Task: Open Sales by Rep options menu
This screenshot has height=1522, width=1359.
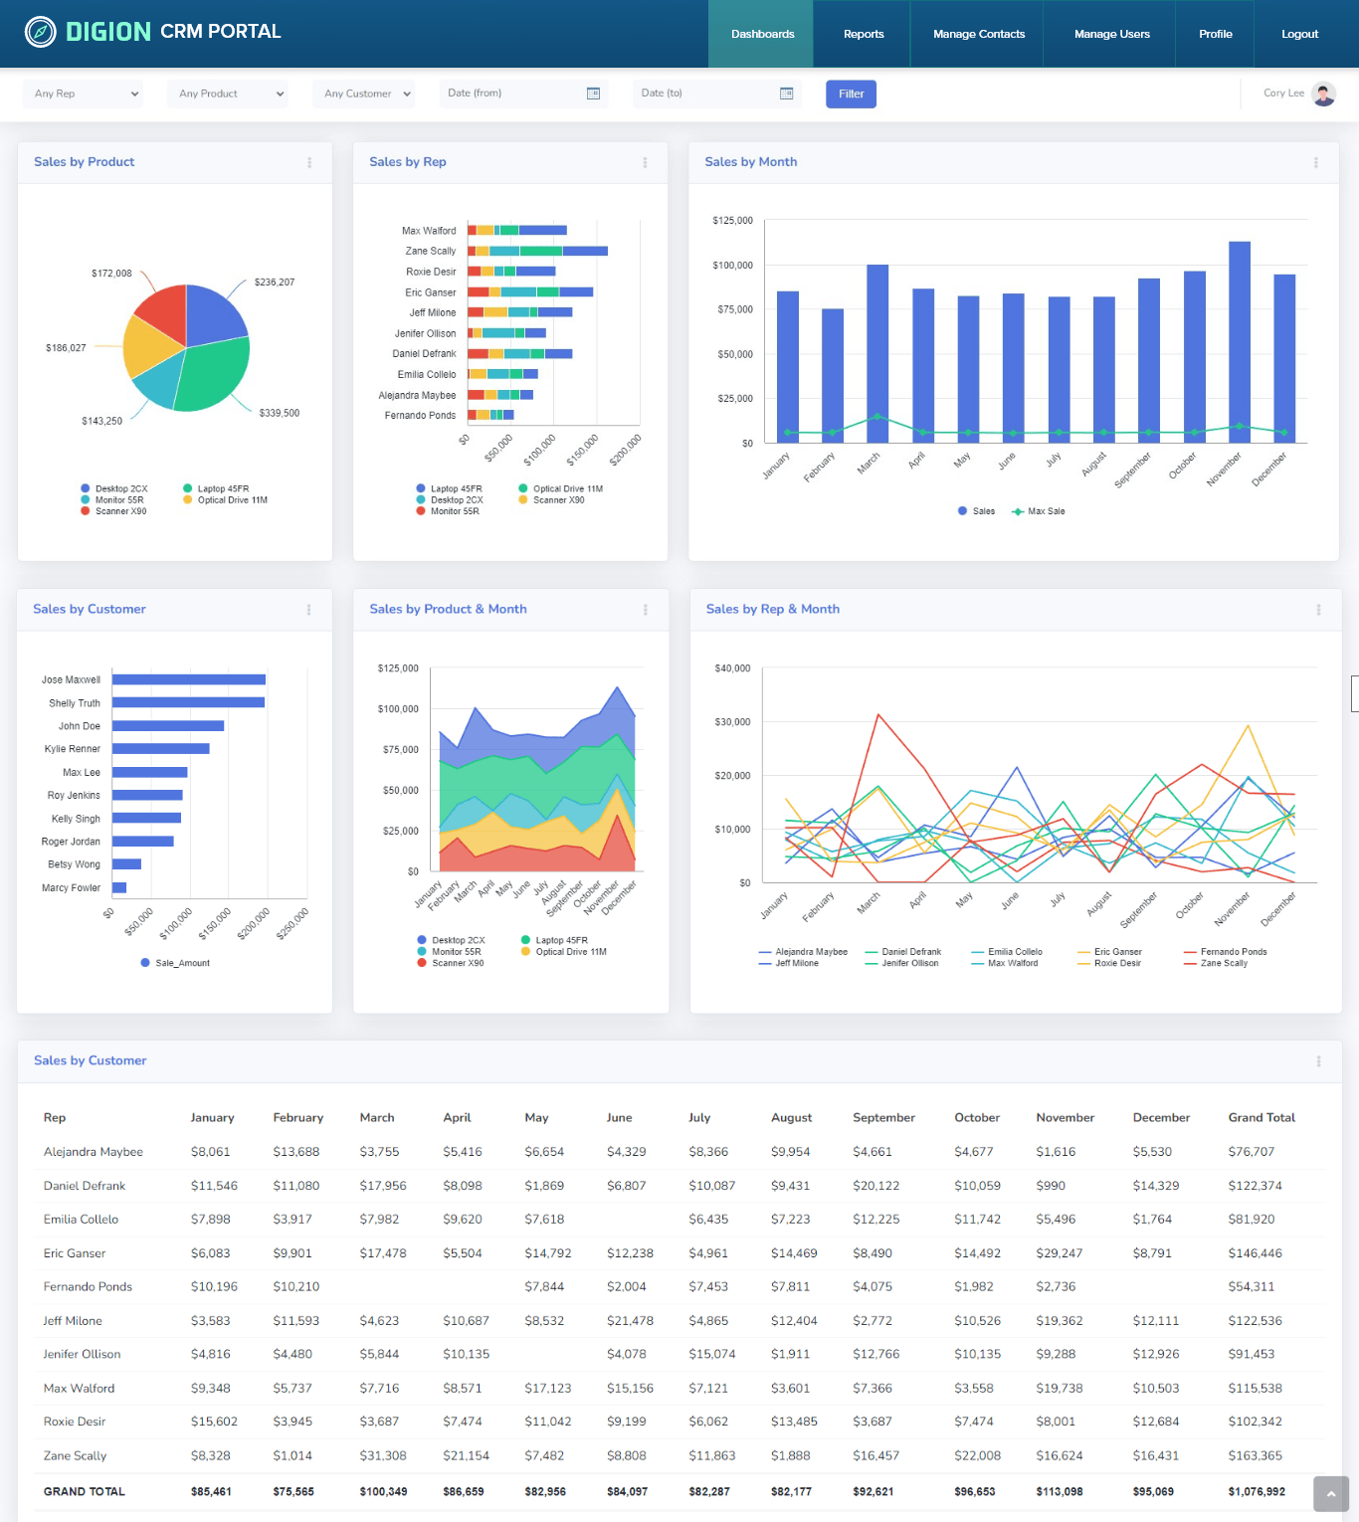Action: (x=645, y=162)
